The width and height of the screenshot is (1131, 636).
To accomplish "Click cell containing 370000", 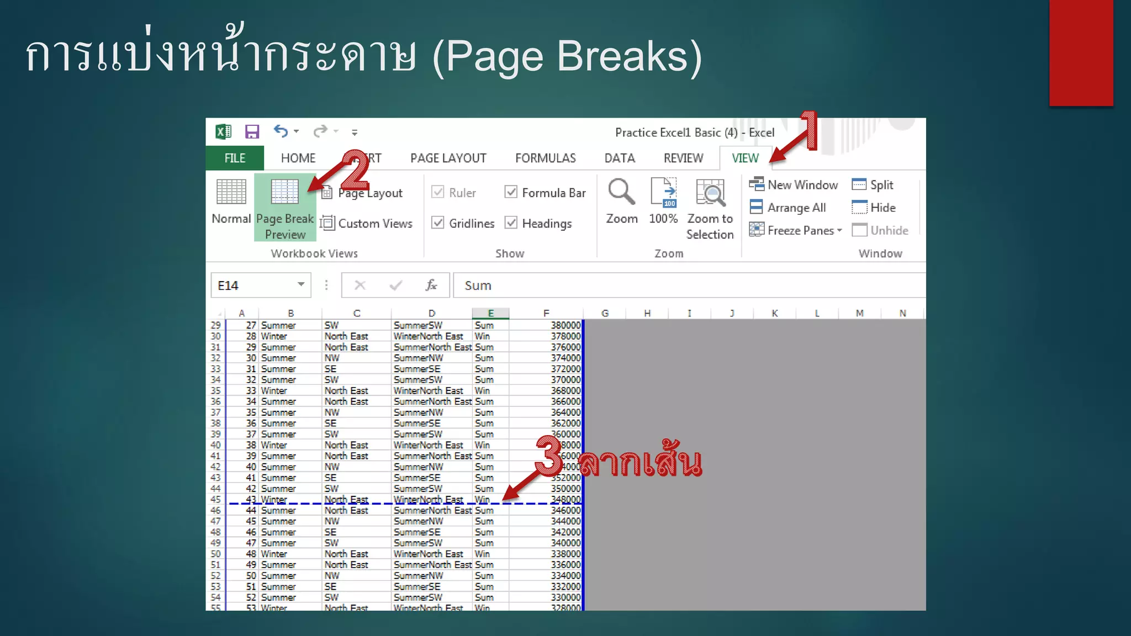I will pos(546,380).
